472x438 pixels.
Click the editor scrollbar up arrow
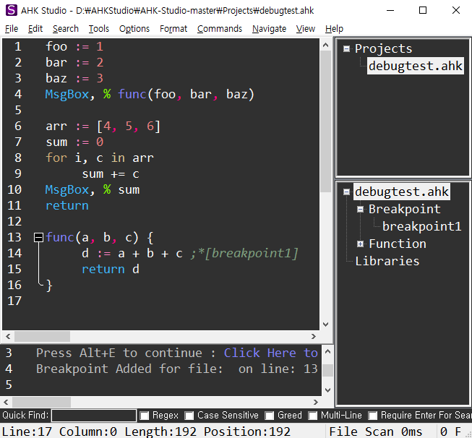pos(325,46)
